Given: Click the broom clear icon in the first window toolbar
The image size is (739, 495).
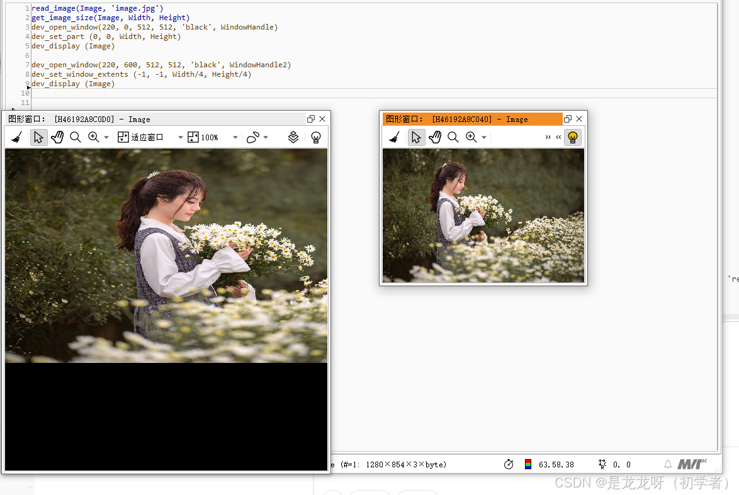Looking at the screenshot, I should (x=16, y=136).
